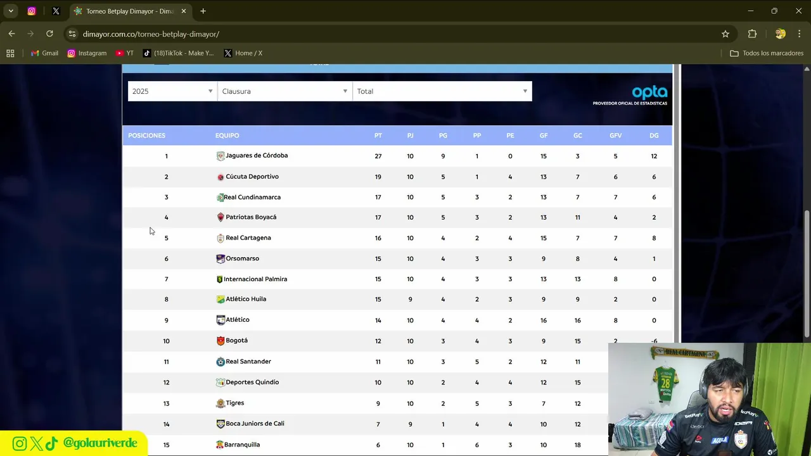
Task: Open the Chrome three-dot menu
Action: point(799,34)
